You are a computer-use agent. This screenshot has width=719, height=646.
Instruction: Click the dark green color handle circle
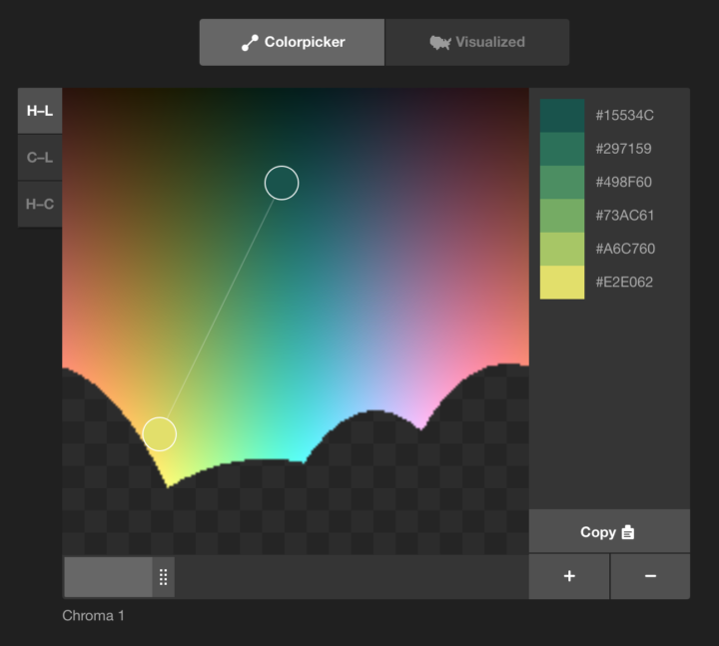pos(282,183)
